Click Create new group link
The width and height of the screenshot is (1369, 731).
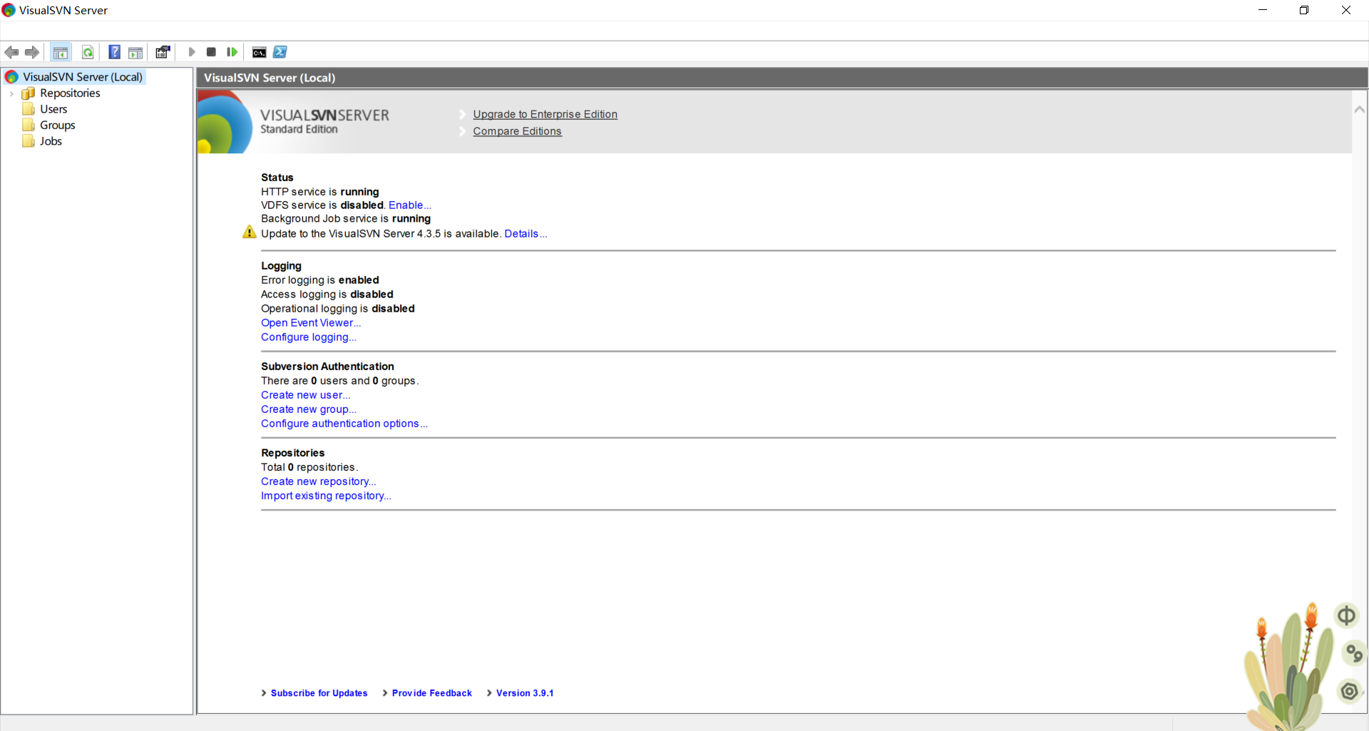click(309, 409)
